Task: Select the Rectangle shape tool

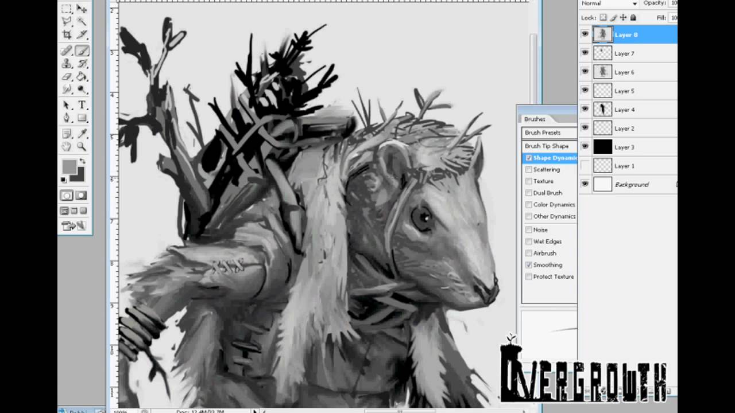Action: click(82, 118)
